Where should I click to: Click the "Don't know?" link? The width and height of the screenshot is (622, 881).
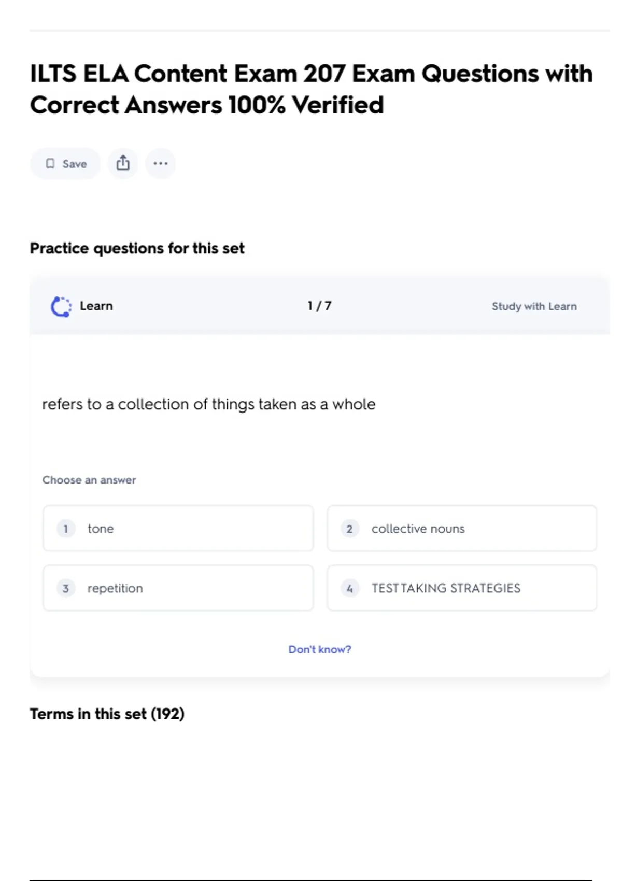point(320,649)
